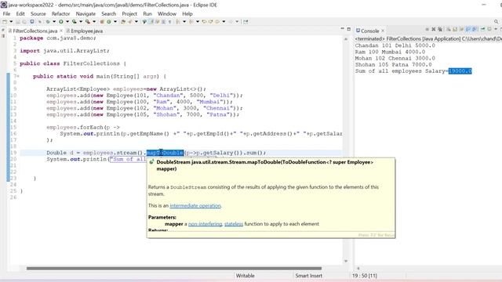Click the Terminate icon in Console toolbar
Viewport: 502px width, 282px height.
(x=427, y=29)
